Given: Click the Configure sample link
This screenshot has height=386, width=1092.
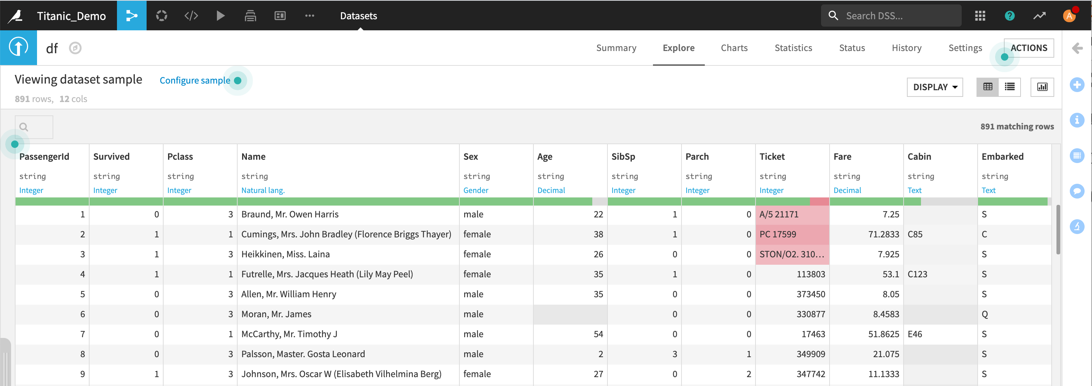Looking at the screenshot, I should tap(195, 80).
